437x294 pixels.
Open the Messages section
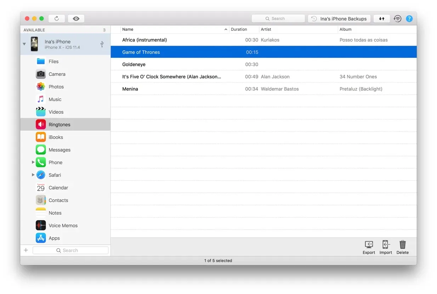click(59, 149)
